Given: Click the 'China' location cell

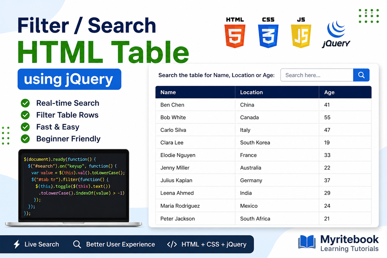Looking at the screenshot, I should (277, 105).
